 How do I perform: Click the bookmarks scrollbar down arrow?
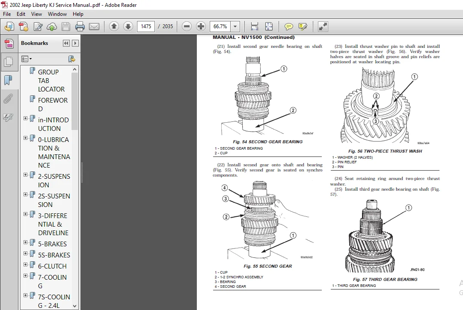pyautogui.click(x=75, y=306)
